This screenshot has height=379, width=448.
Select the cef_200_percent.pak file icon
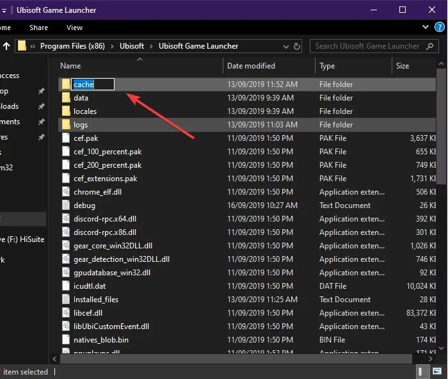point(66,165)
